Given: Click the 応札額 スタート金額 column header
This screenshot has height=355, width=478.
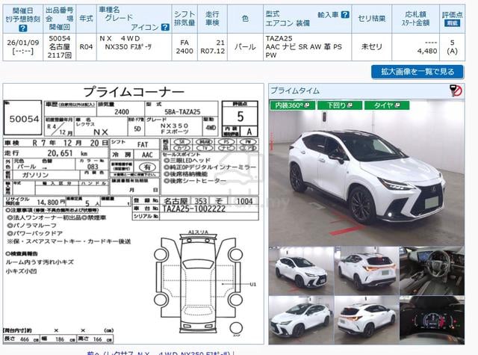Looking at the screenshot, I should [x=415, y=19].
